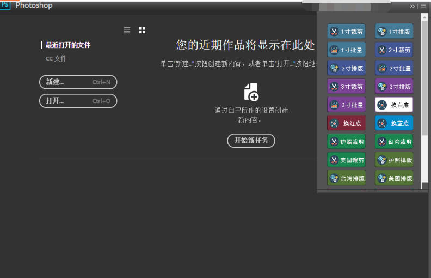Collapse the actions panel with double-arrow
The image size is (431, 278).
pyautogui.click(x=412, y=6)
